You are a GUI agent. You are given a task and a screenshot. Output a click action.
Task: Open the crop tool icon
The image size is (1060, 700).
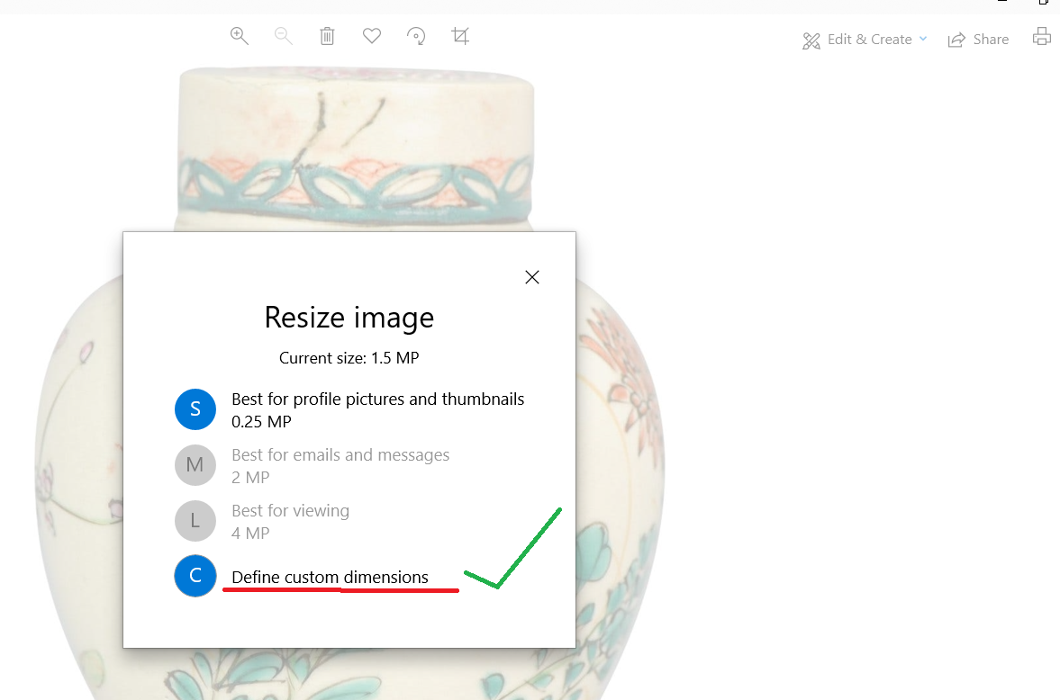click(x=460, y=36)
